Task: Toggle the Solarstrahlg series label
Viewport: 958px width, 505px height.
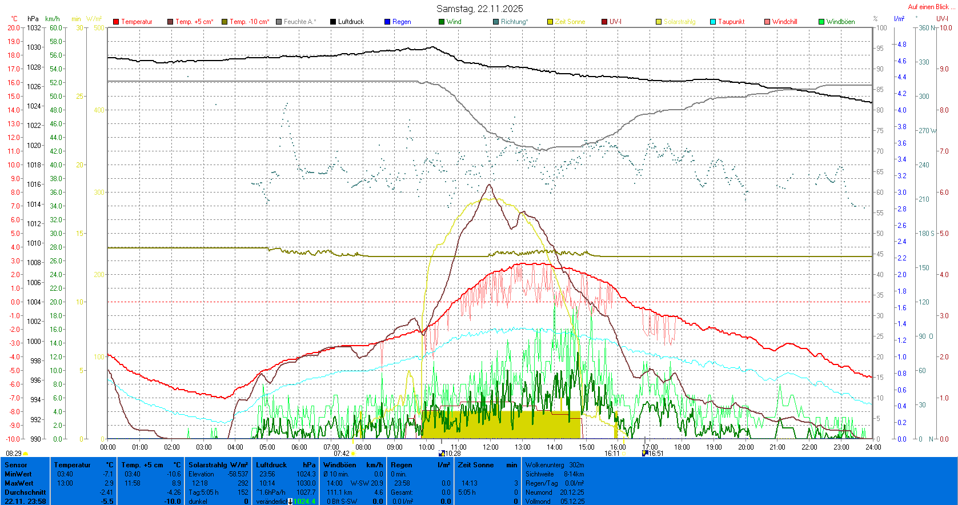Action: [x=679, y=22]
